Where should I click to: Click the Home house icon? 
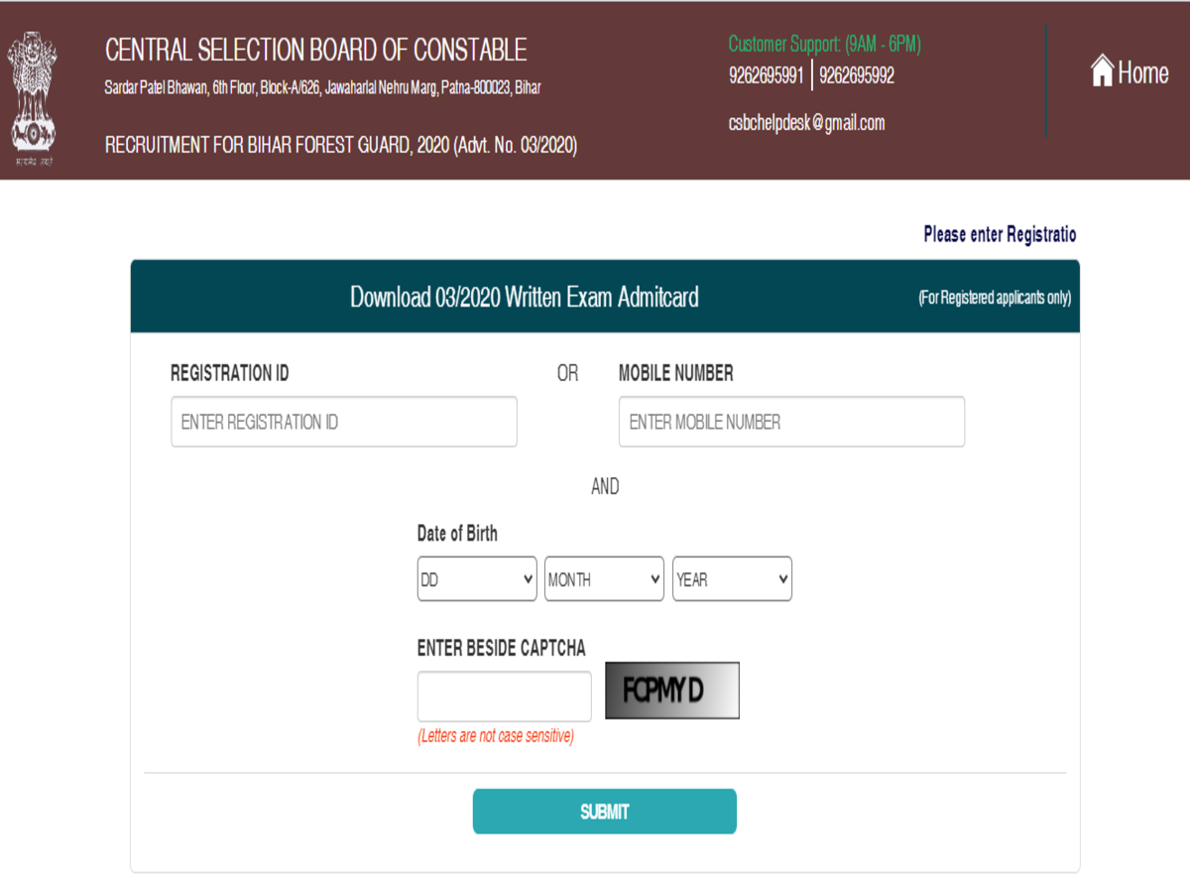[x=1102, y=71]
